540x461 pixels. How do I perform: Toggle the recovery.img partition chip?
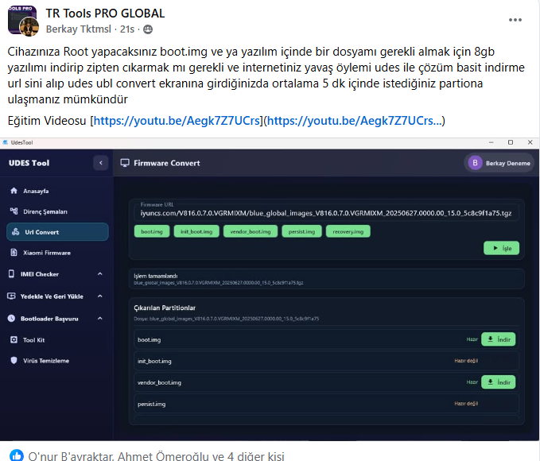point(348,231)
